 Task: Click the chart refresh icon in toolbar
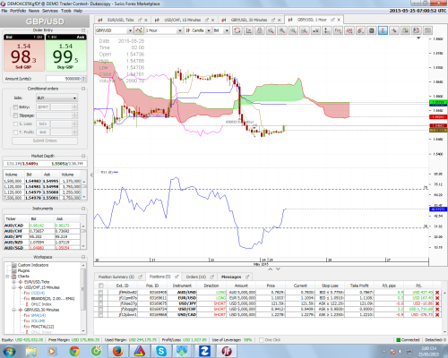(237, 30)
